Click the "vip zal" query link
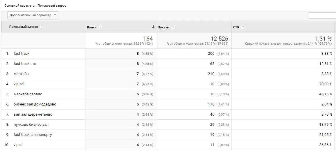 tap(19, 84)
